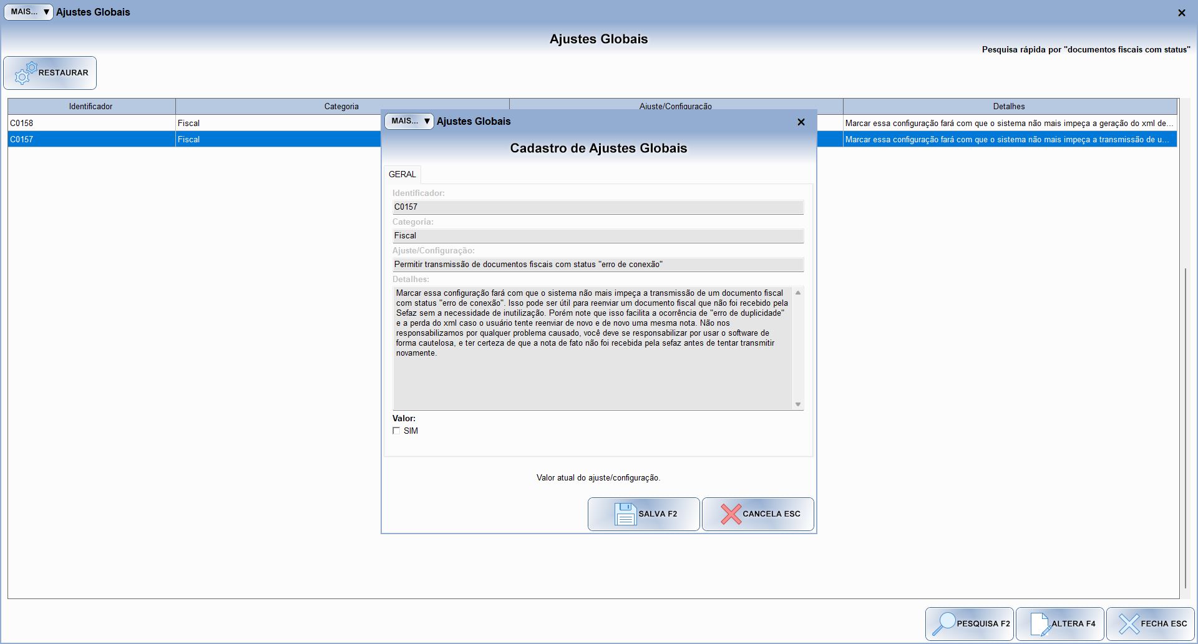Switch to the GERAL tab
The width and height of the screenshot is (1198, 644).
402,174
